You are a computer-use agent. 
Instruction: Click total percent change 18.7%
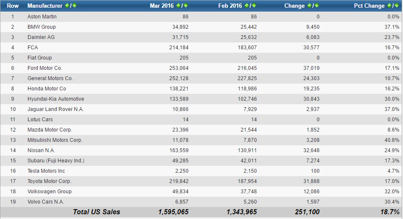(x=390, y=212)
